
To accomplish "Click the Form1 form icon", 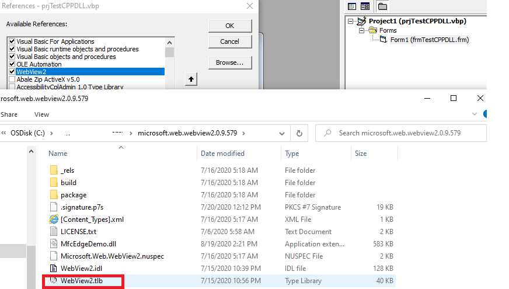I will 384,40.
